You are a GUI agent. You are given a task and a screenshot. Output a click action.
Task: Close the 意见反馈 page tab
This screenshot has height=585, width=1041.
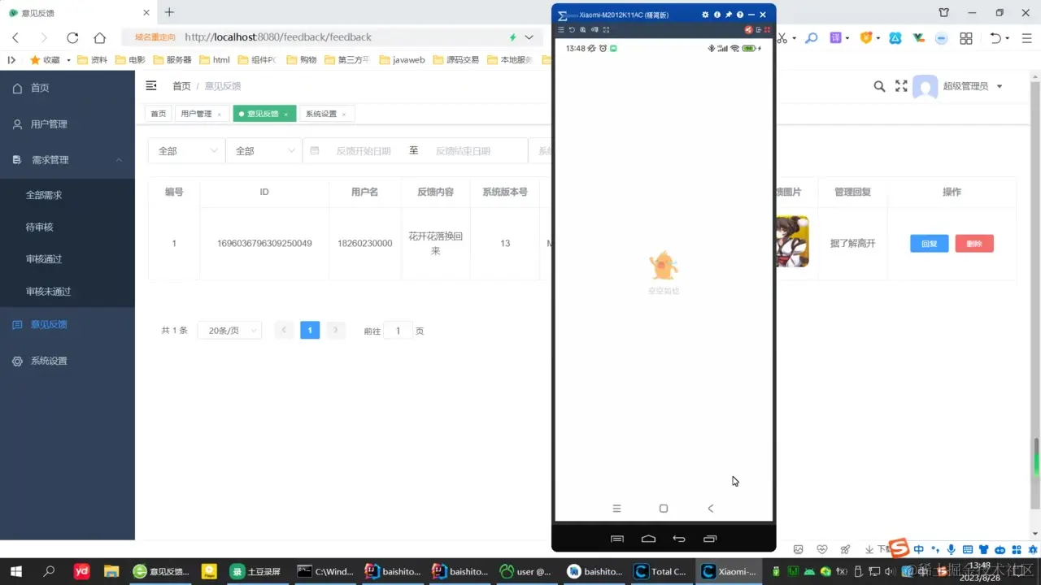click(286, 115)
